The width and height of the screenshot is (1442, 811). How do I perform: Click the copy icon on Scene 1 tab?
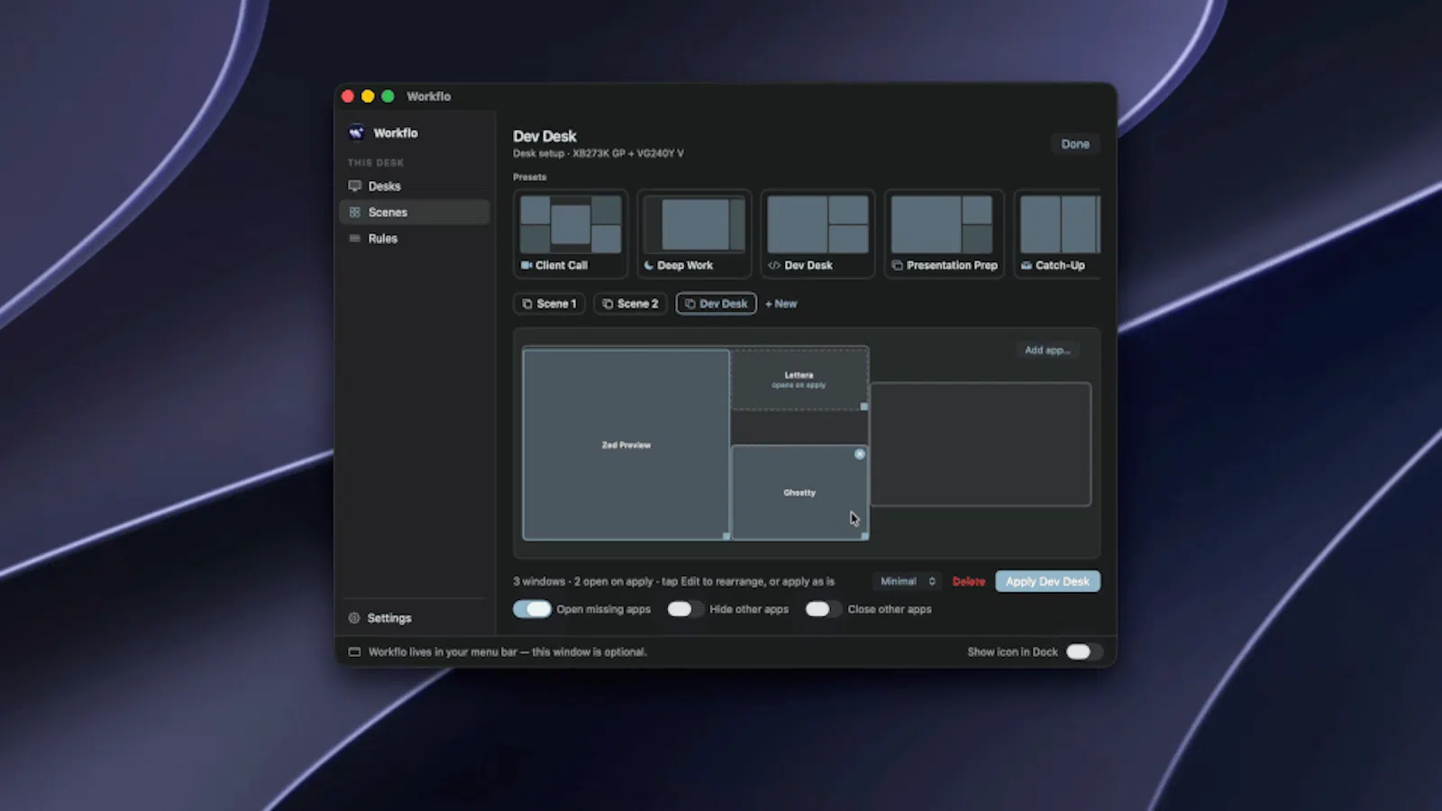click(527, 304)
